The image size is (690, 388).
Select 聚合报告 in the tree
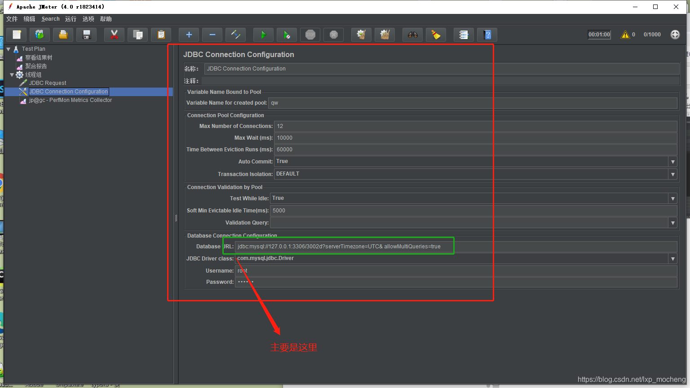(36, 66)
